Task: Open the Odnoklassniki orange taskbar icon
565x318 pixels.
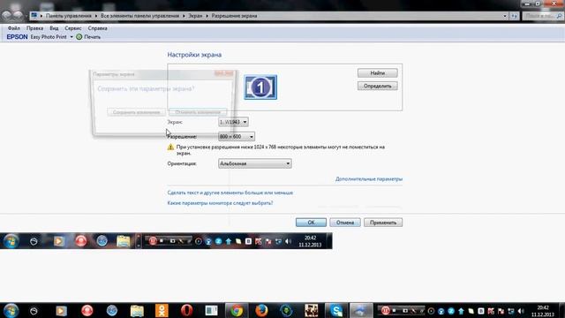Action: click(162, 310)
